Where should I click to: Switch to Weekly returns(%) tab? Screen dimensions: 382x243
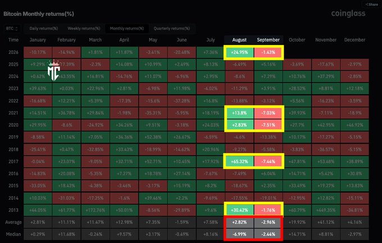pyautogui.click(x=84, y=29)
